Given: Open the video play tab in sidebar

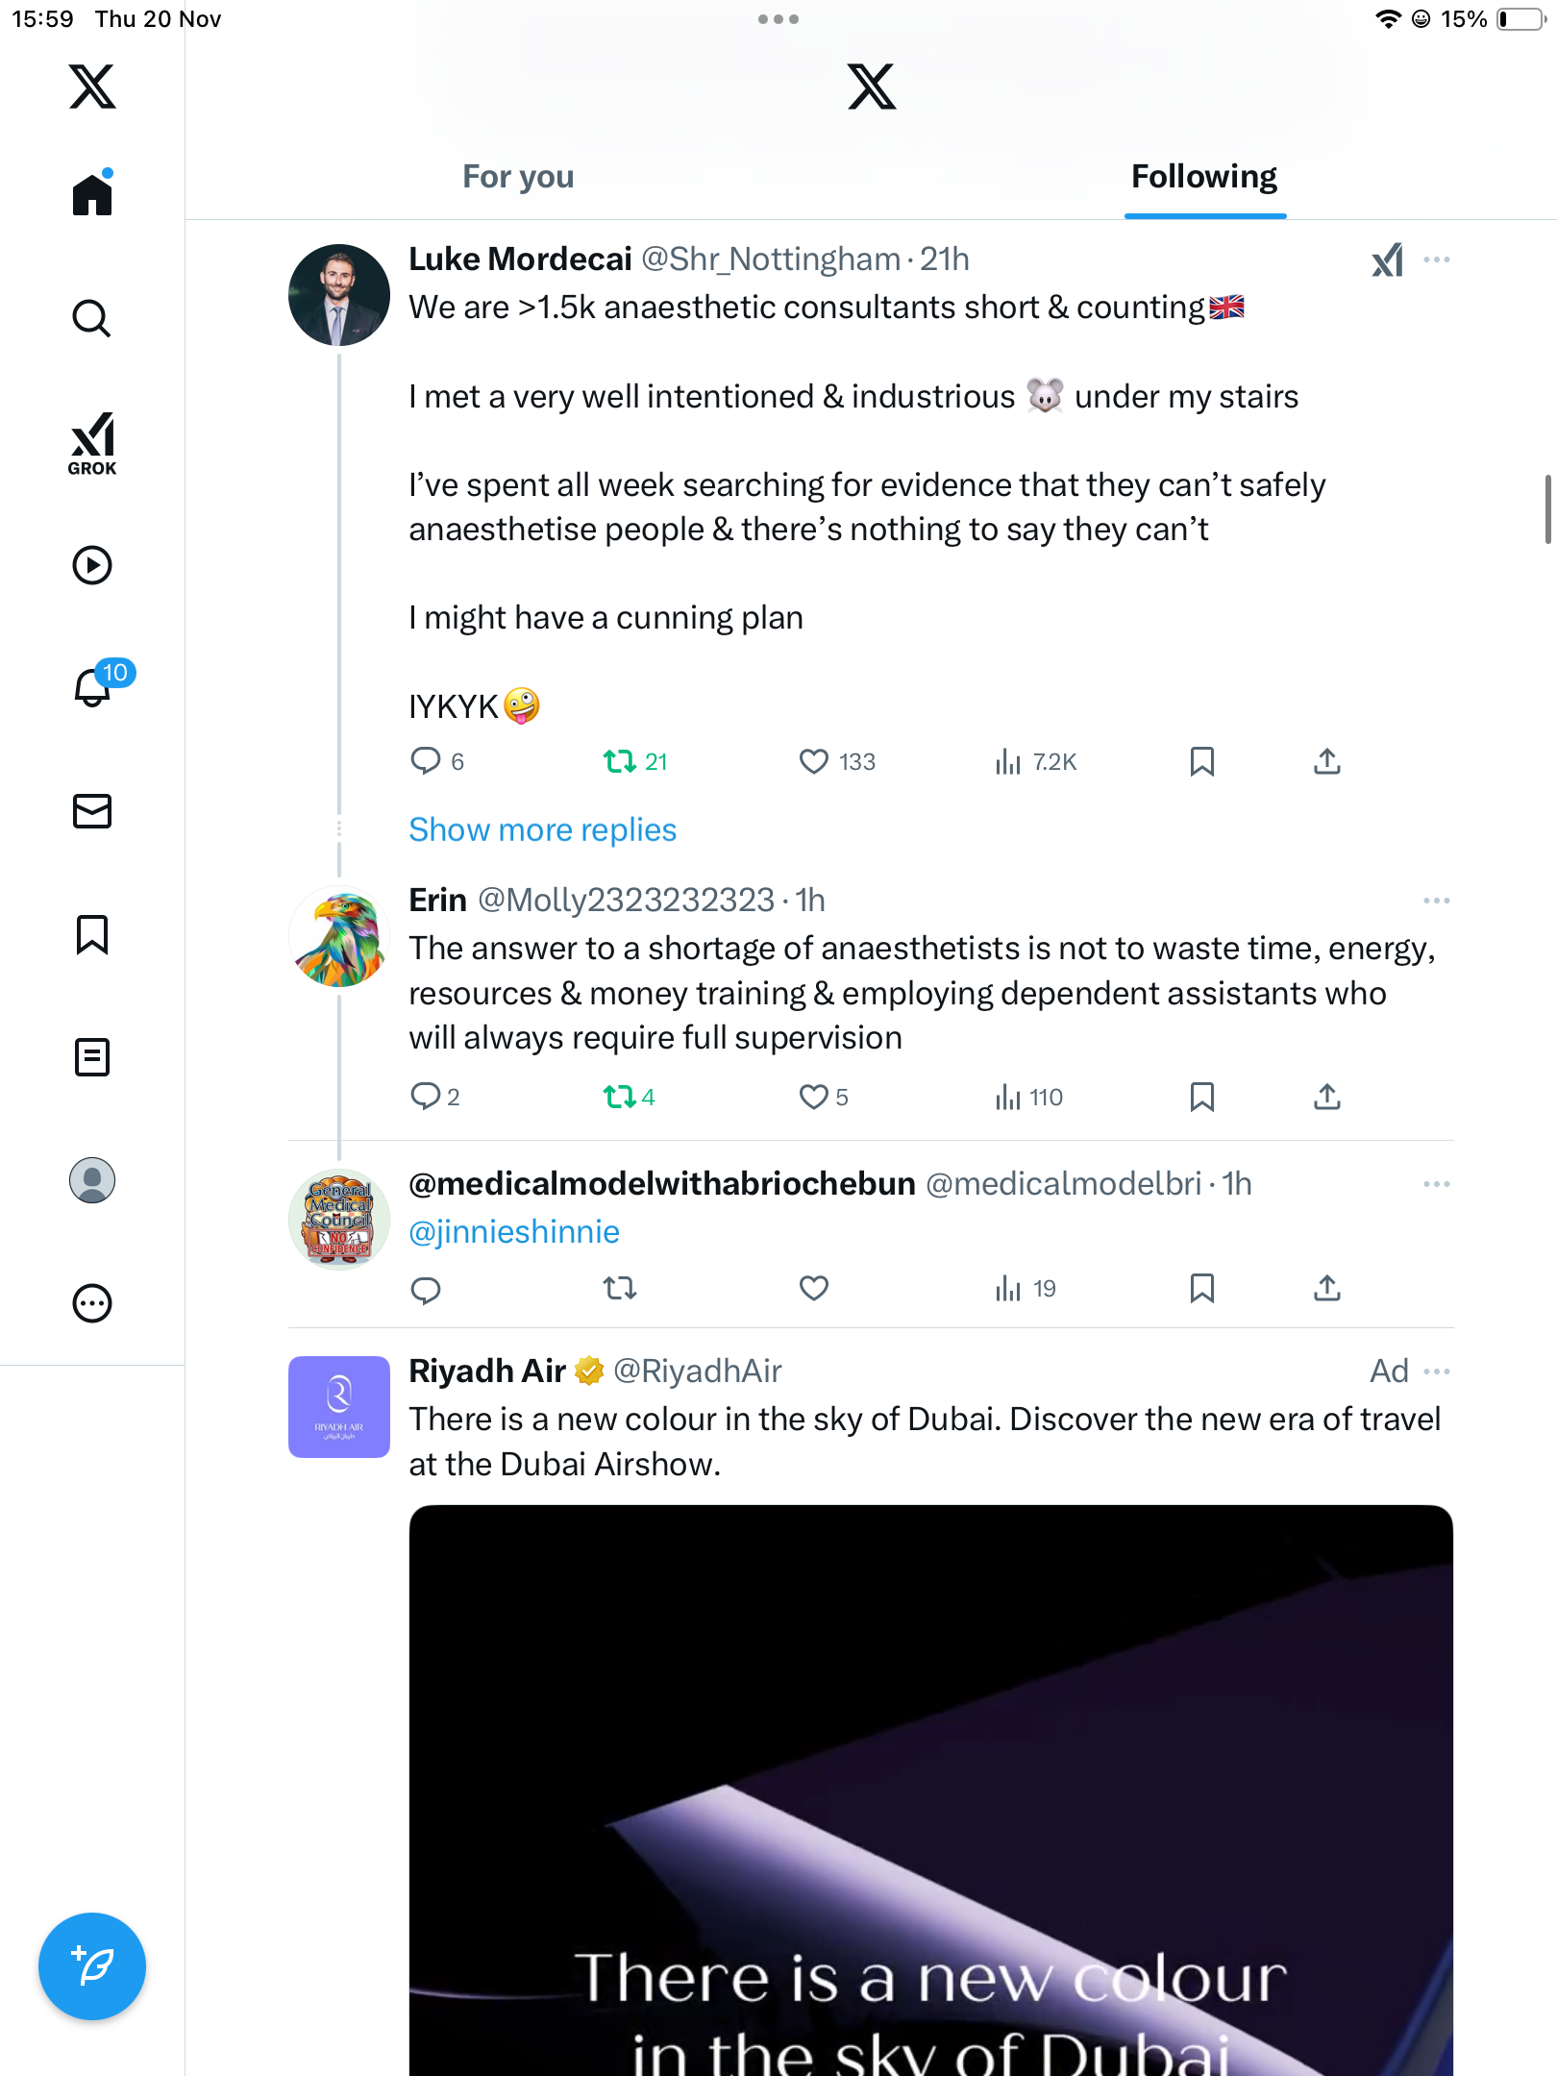Looking at the screenshot, I should click(92, 565).
